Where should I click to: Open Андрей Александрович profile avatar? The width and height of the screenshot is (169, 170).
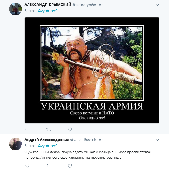click(x=15, y=144)
